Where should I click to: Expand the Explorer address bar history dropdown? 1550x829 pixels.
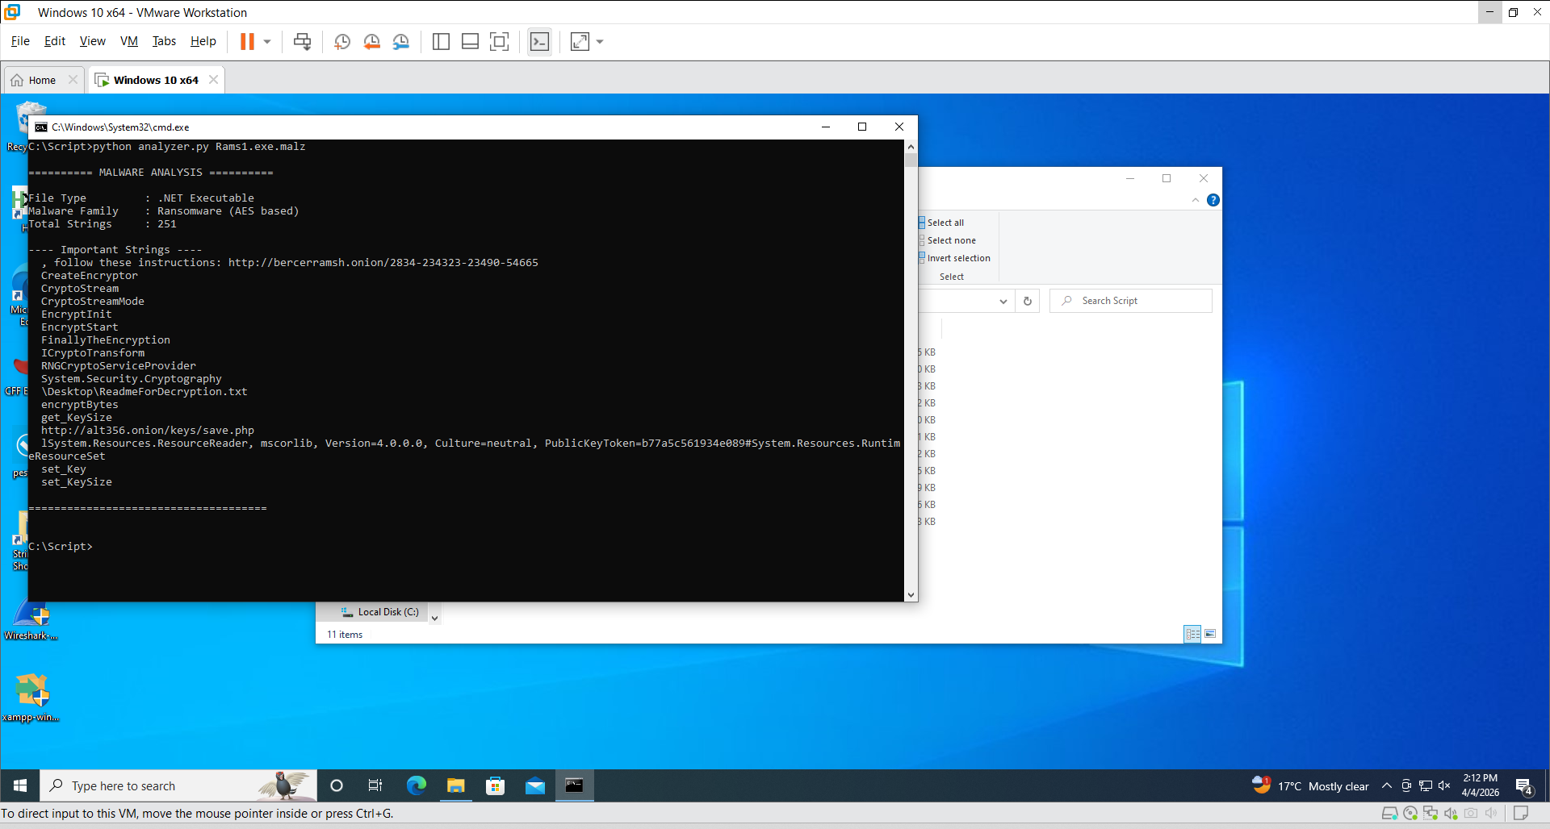point(1003,302)
